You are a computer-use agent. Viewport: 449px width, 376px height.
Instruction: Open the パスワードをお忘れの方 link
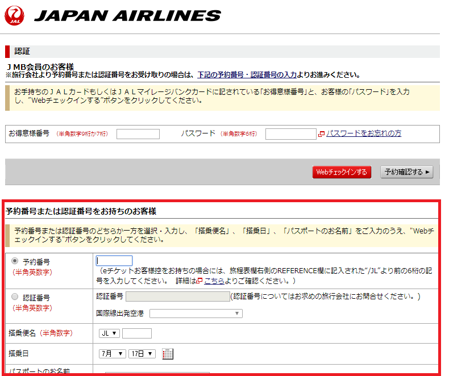pyautogui.click(x=364, y=133)
